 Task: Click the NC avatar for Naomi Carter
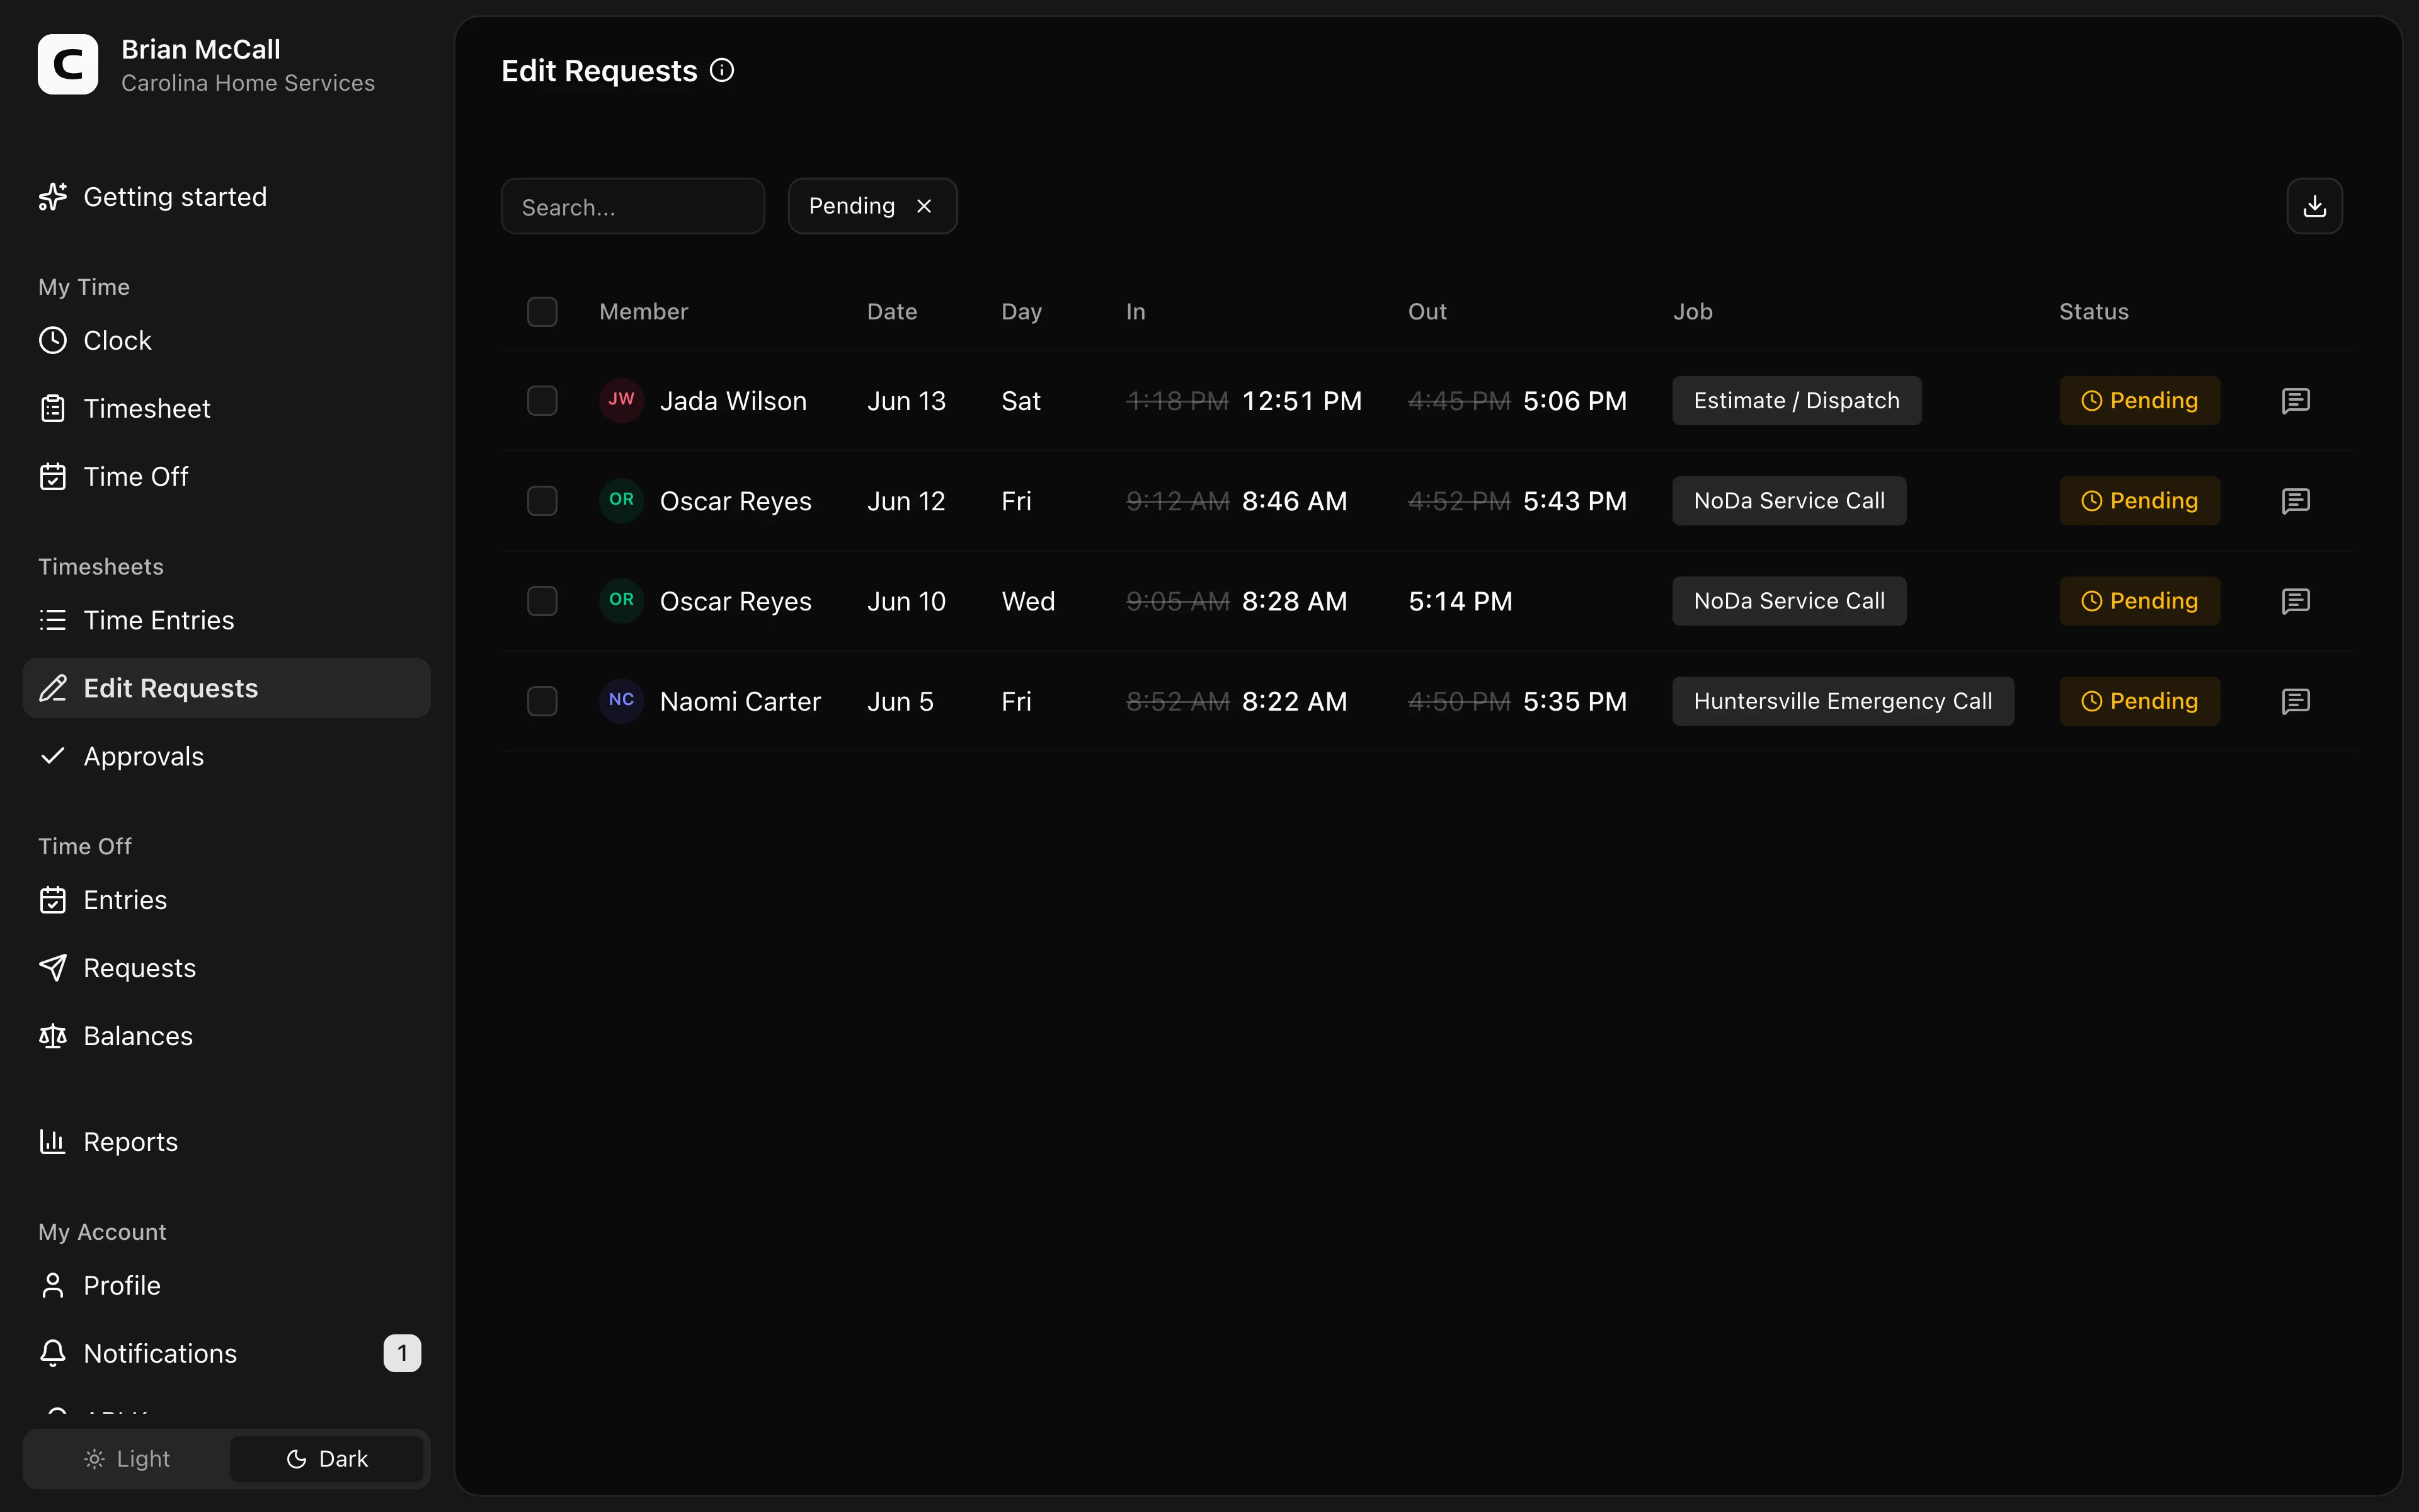(620, 700)
